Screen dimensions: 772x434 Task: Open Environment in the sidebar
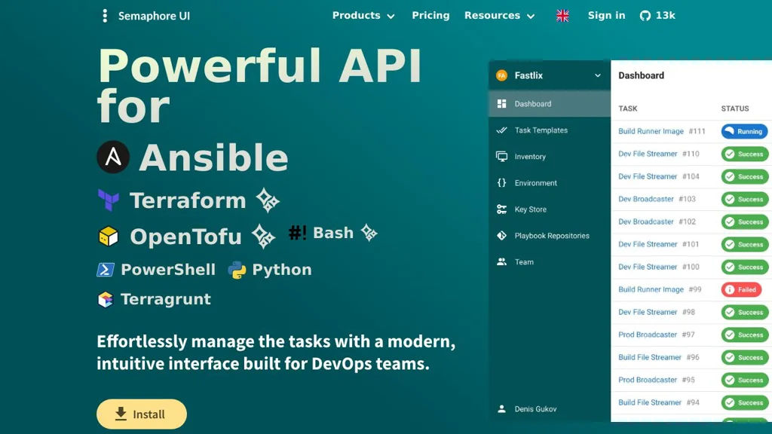coord(550,183)
